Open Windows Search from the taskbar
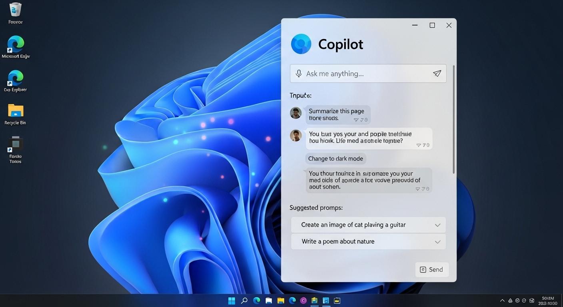563x307 pixels. pyautogui.click(x=244, y=300)
